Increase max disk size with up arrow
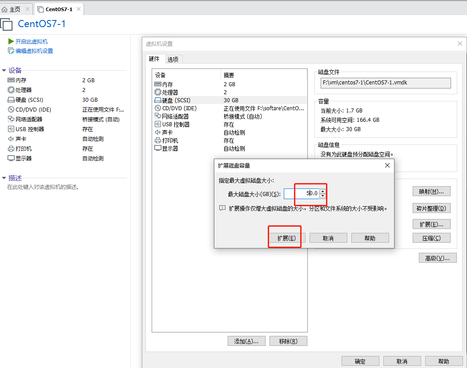The width and height of the screenshot is (467, 368). point(322,191)
